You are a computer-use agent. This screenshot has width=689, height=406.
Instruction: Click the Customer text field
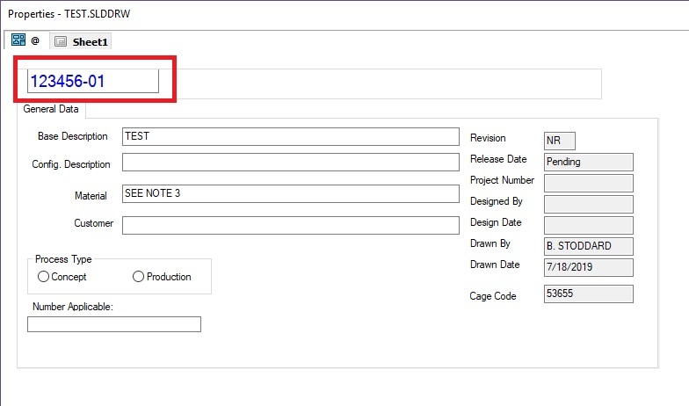291,225
